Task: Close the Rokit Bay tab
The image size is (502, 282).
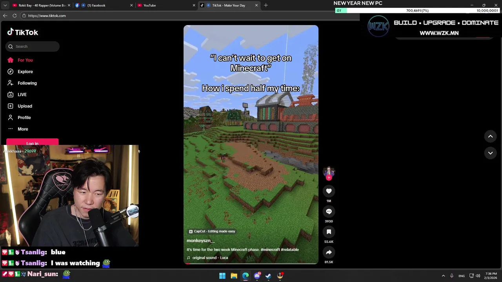Action: pyautogui.click(x=69, y=5)
